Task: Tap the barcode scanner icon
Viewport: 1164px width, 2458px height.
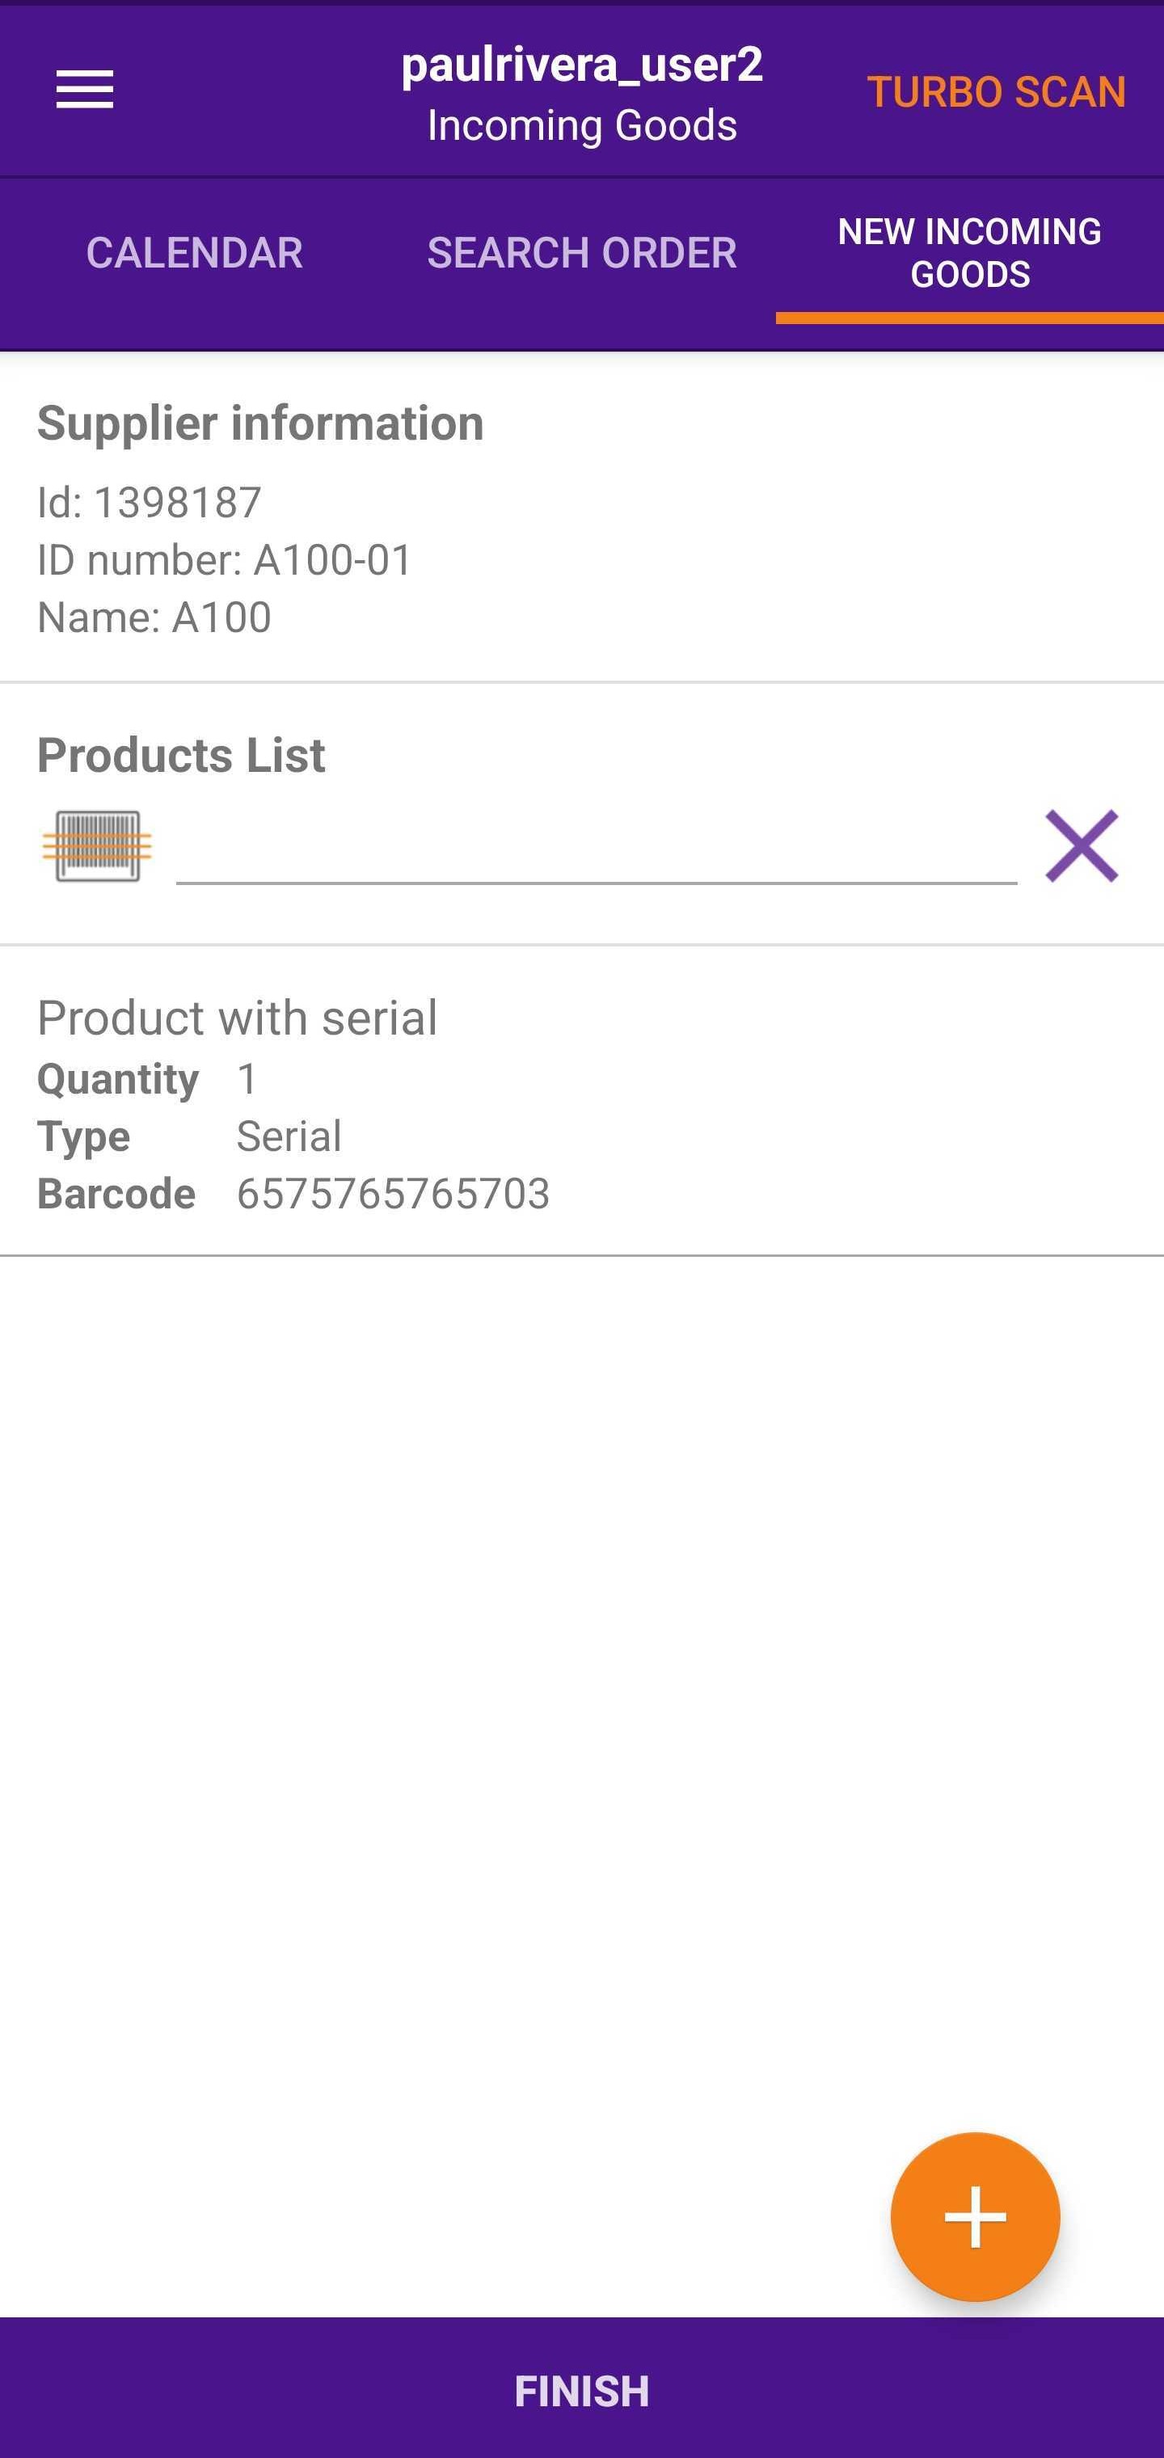Action: point(97,846)
